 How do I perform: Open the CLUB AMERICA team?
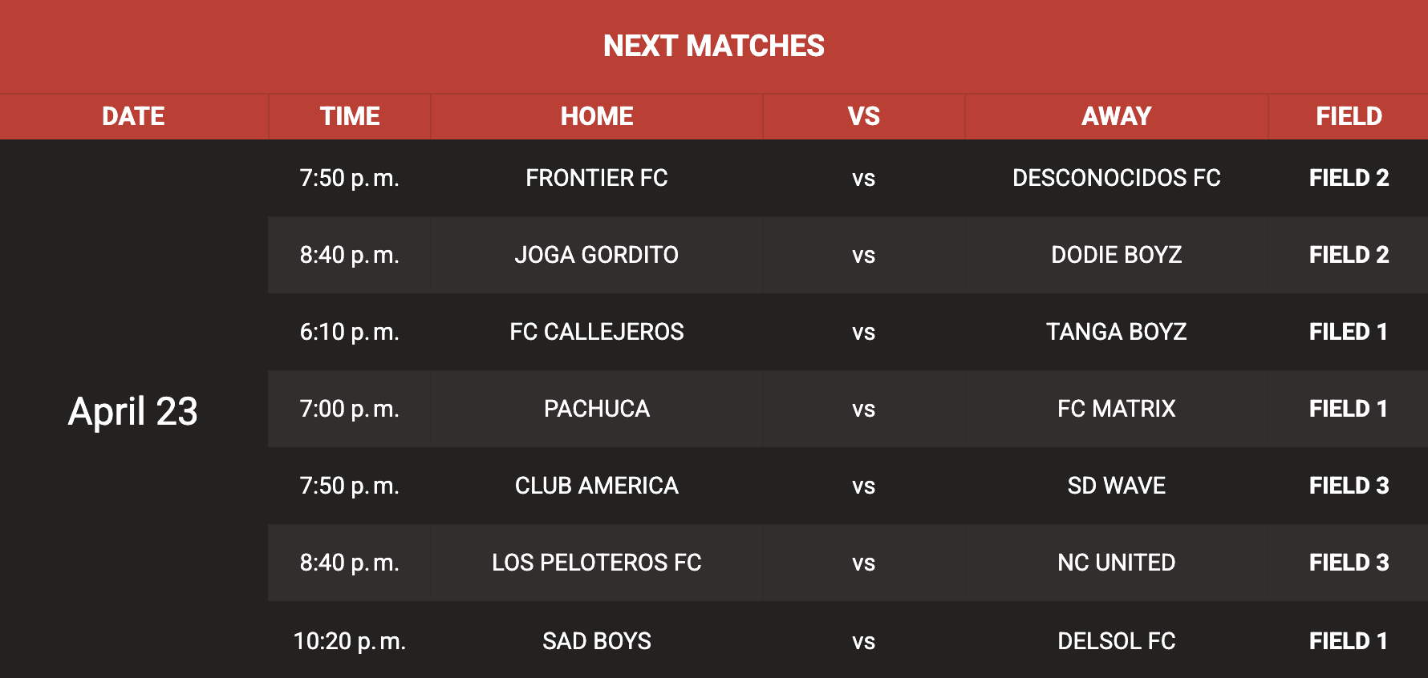pos(597,486)
